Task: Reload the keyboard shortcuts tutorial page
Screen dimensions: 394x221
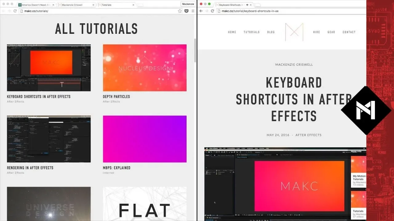Action: [212, 11]
